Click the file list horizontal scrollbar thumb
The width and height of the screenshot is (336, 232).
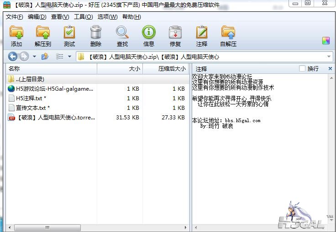coord(47,227)
